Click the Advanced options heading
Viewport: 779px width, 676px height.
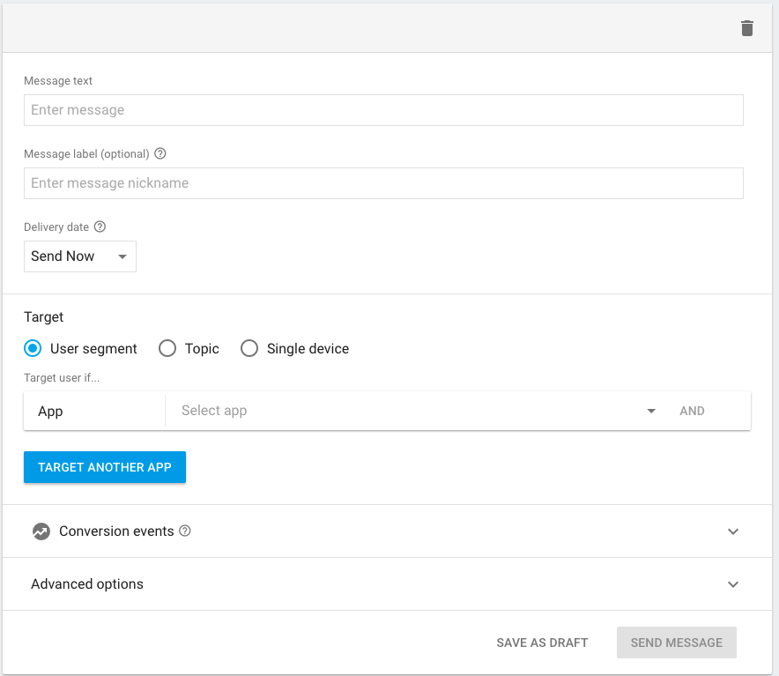tap(87, 584)
